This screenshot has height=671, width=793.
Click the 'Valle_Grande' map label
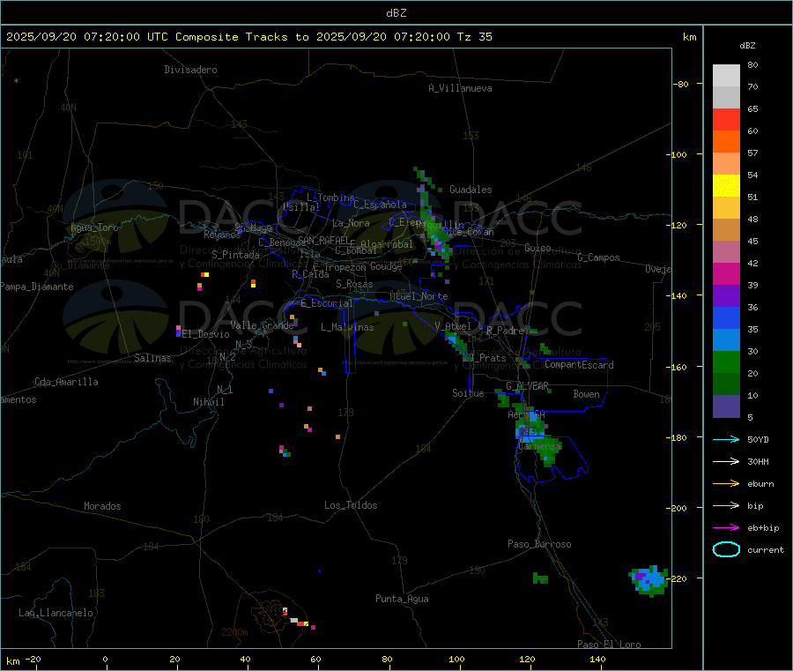[262, 325]
